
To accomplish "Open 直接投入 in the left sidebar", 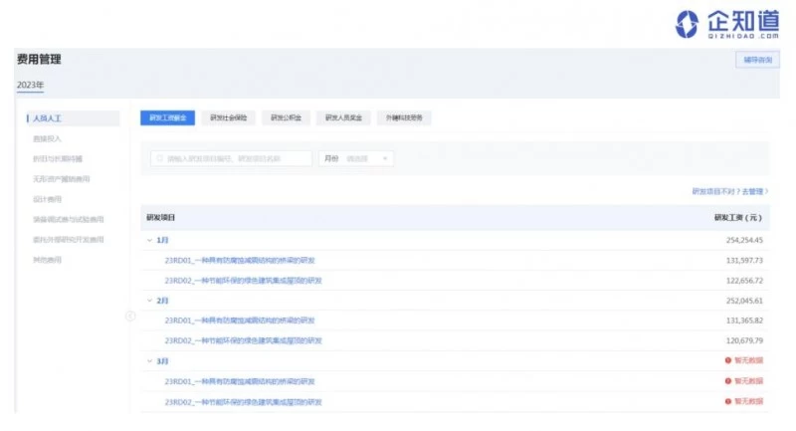I will [x=47, y=138].
